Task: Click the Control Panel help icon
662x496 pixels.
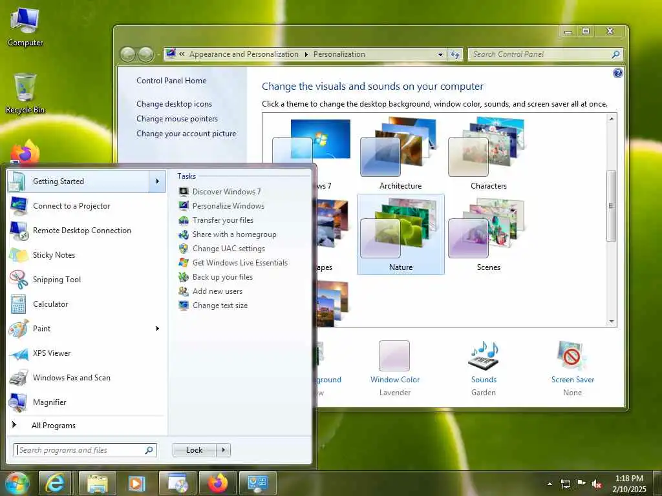Action: pos(617,73)
